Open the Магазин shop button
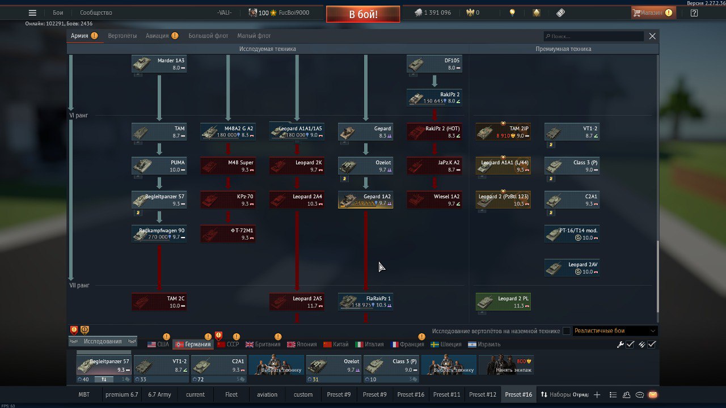Image resolution: width=726 pixels, height=408 pixels. [x=653, y=12]
